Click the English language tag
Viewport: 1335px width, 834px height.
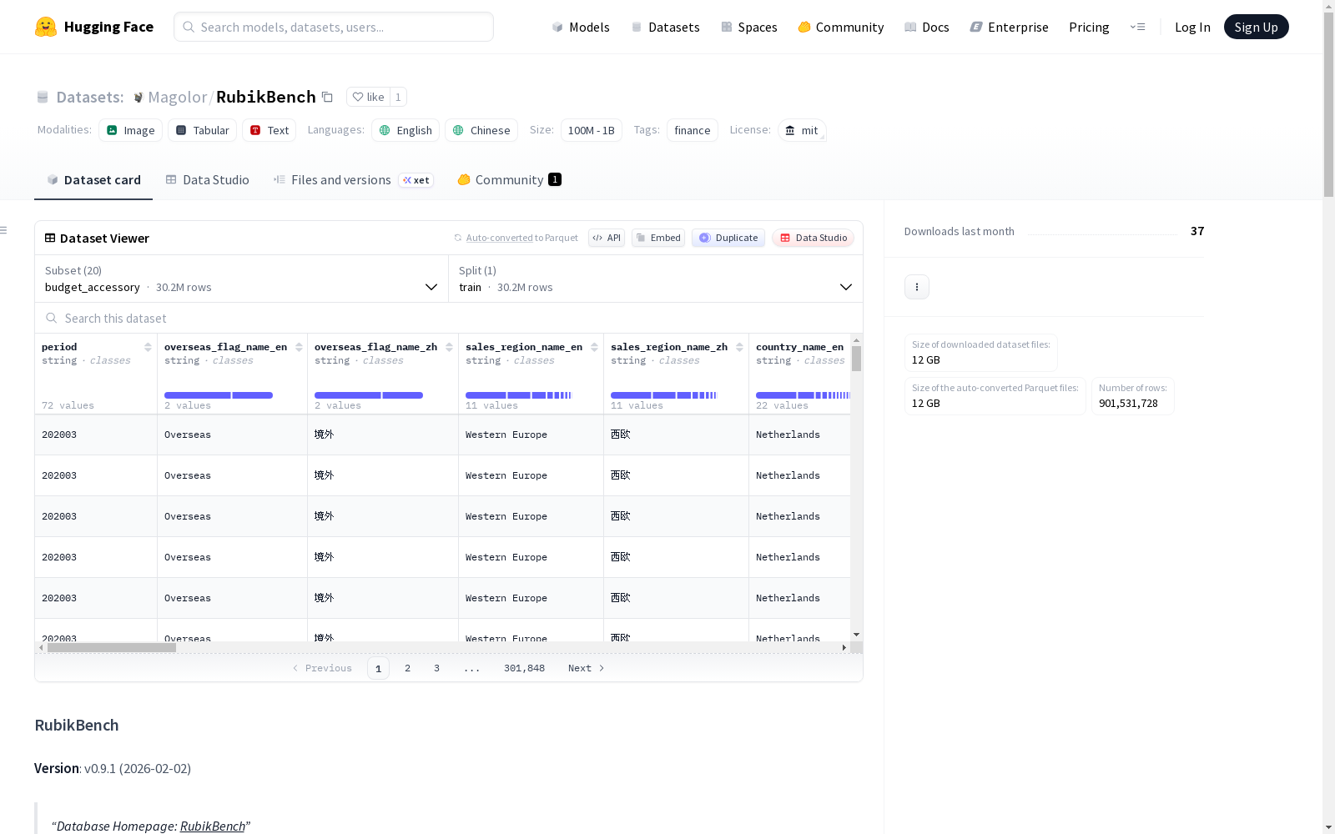(406, 130)
